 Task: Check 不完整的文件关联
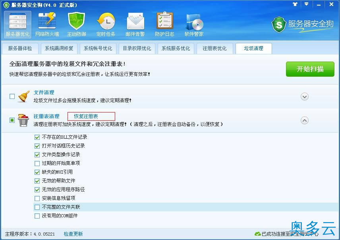pyautogui.click(x=37, y=207)
